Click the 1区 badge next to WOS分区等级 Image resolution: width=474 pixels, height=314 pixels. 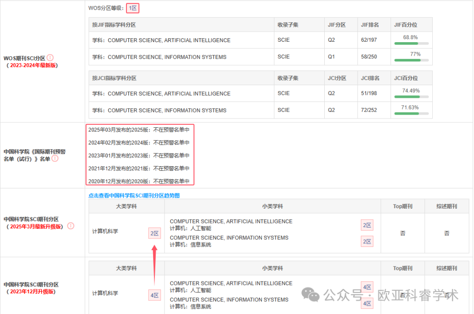click(133, 8)
